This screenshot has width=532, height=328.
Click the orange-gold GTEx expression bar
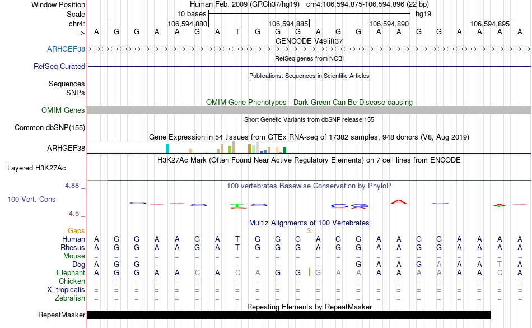[249, 149]
